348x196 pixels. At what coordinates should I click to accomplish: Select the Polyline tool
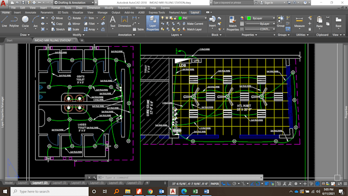14,21
